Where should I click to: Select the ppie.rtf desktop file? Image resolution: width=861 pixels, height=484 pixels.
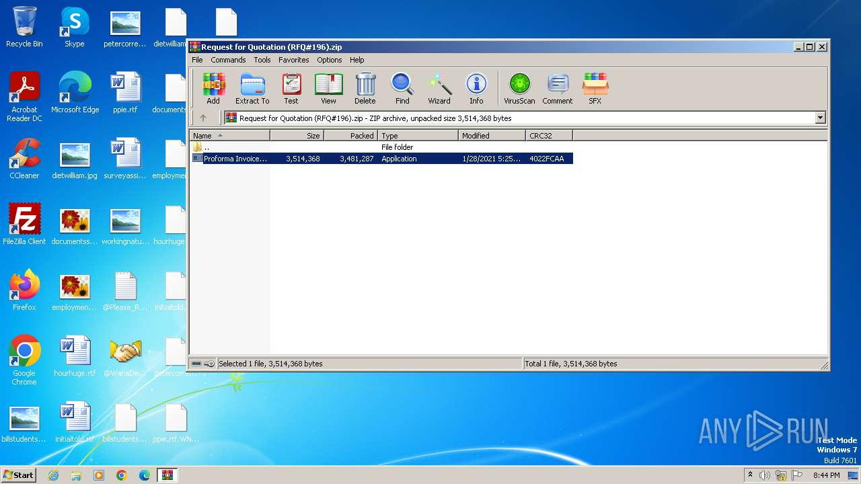[125, 93]
